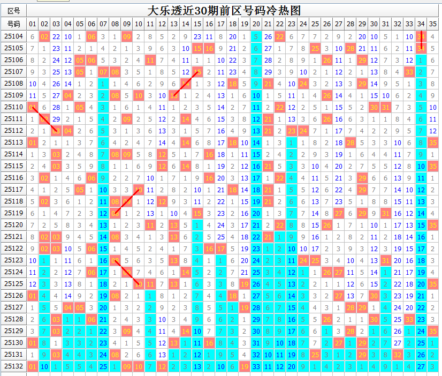Click red cell 18 in row 25108
This screenshot has width=442, height=376.
click(233, 84)
